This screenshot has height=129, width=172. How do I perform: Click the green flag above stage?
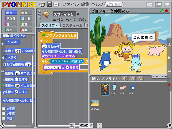(162, 11)
